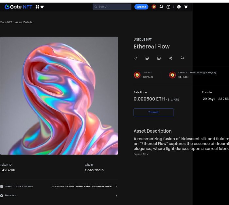Click the search magnifier icon
Screen dimensions: 229x205
[x=96, y=7]
